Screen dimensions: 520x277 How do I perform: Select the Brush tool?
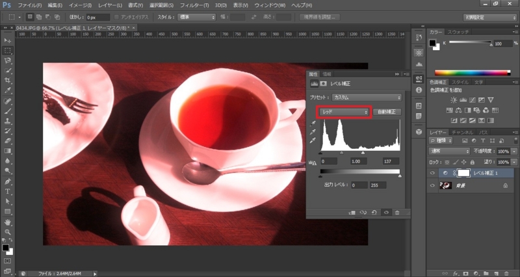7,111
